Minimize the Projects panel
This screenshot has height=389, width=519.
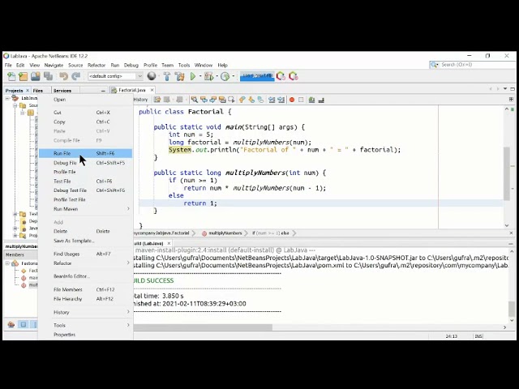(103, 91)
